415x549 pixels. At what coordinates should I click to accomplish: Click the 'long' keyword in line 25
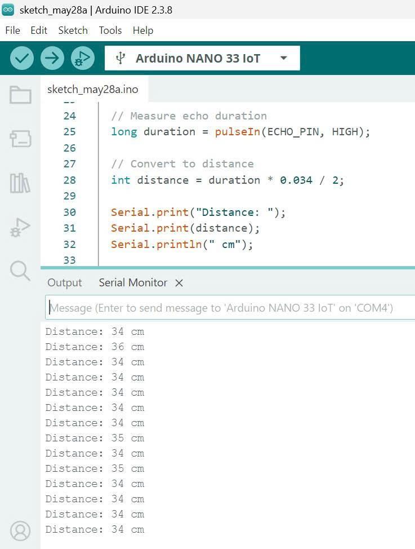[124, 132]
